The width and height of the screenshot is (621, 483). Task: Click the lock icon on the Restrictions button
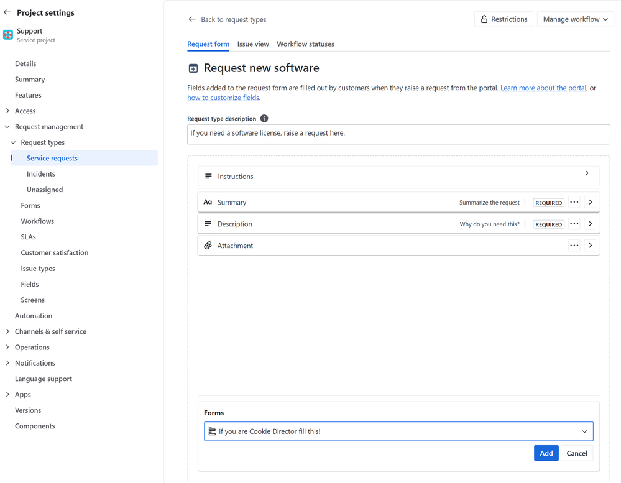(484, 19)
